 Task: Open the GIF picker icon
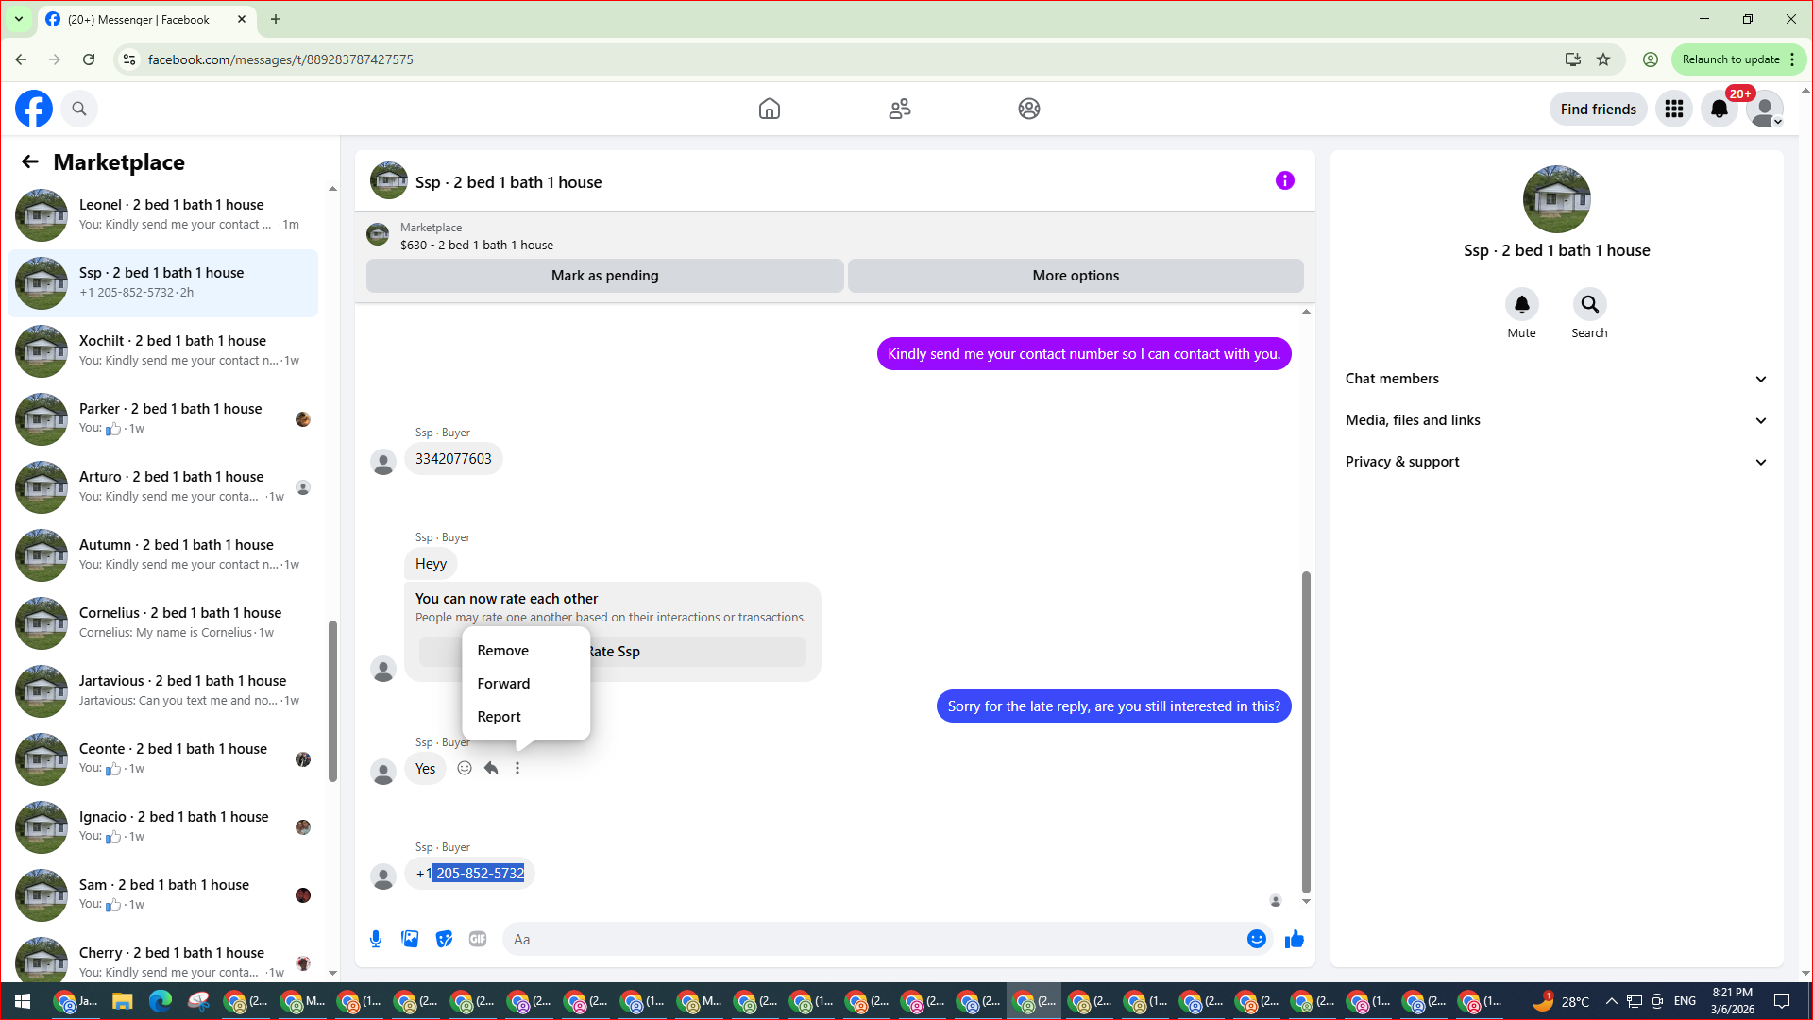pyautogui.click(x=478, y=939)
